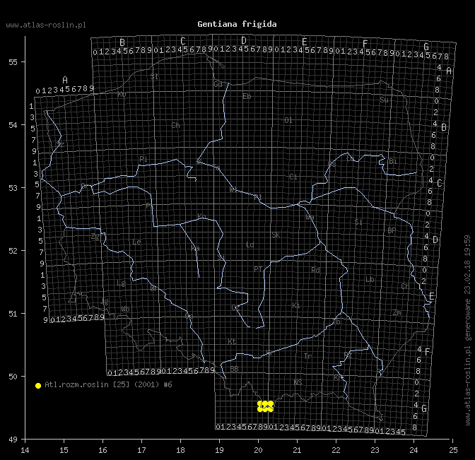Click the Sk city label

click(x=276, y=235)
